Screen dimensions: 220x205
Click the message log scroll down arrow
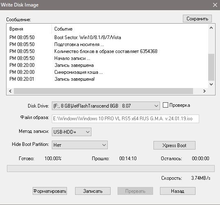click(211, 84)
